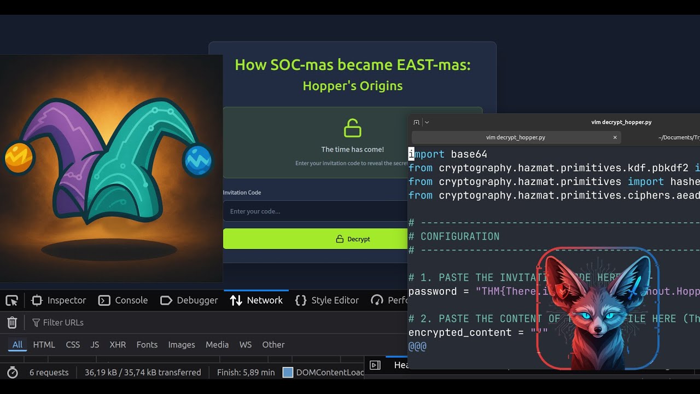Image resolution: width=700 pixels, height=394 pixels.
Task: Click the green open padlock icon
Action: pos(353,129)
